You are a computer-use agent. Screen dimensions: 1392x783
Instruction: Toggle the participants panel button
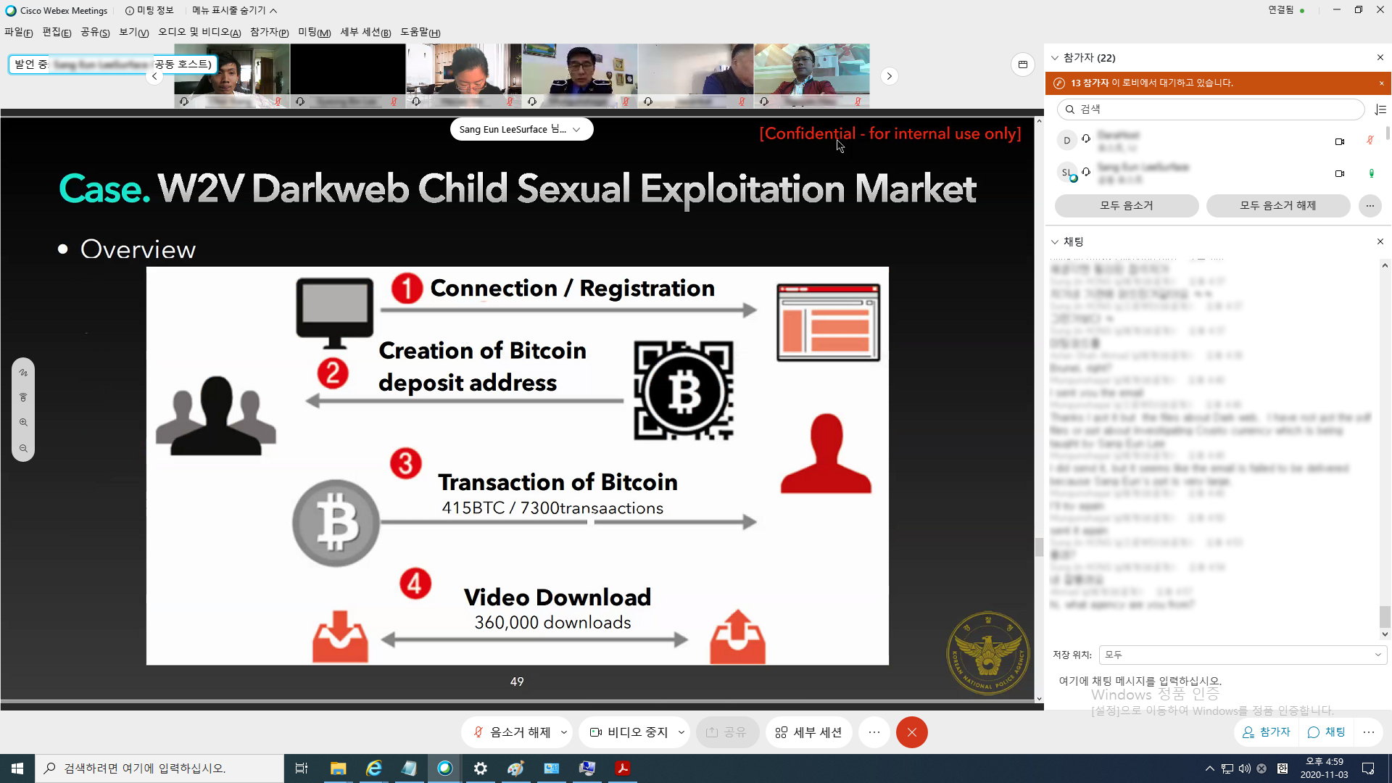coord(1267,732)
